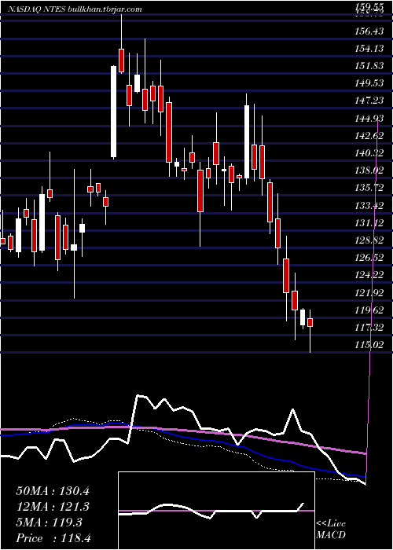393x550 pixels.
Task: Click the 126.52 price axis label
Action: click(369, 258)
